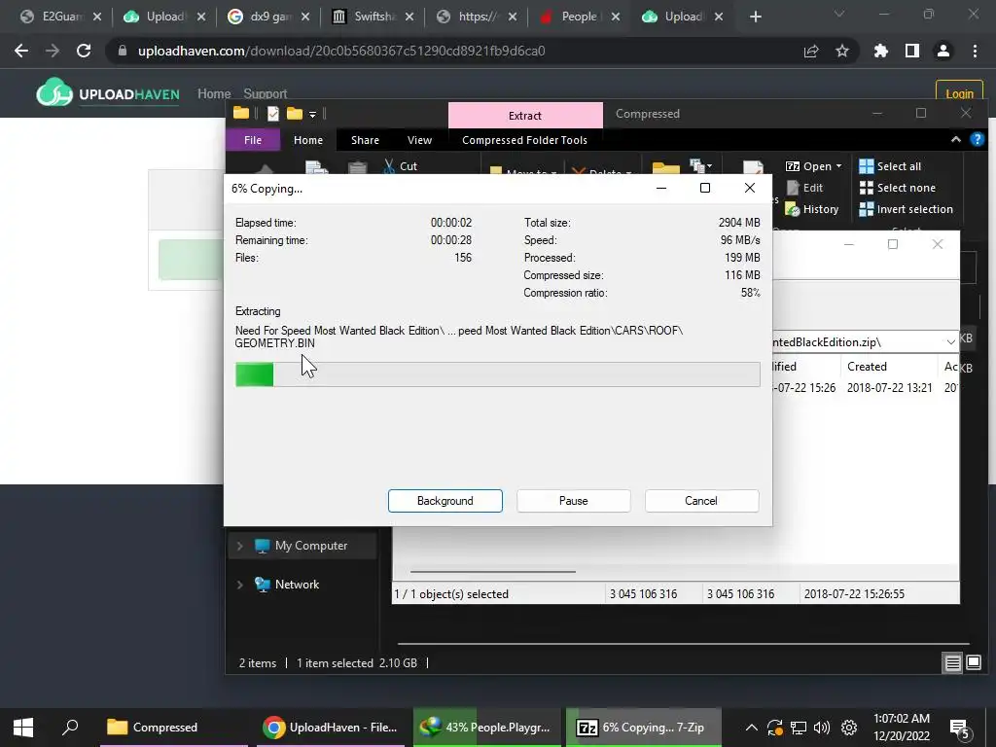Viewport: 996px width, 747px height.
Task: Click Select all in ribbon
Action: [x=890, y=165]
